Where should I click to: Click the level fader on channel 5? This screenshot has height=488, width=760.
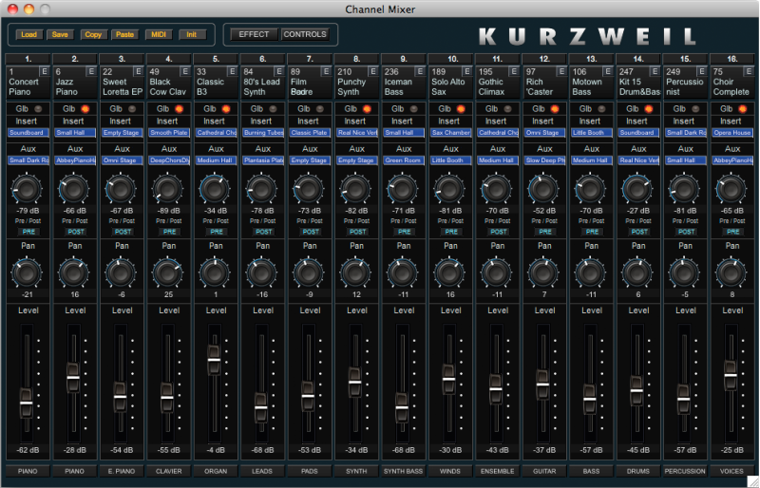tap(214, 360)
